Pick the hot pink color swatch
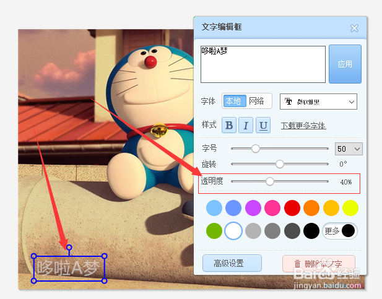The image size is (382, 299). (x=272, y=208)
